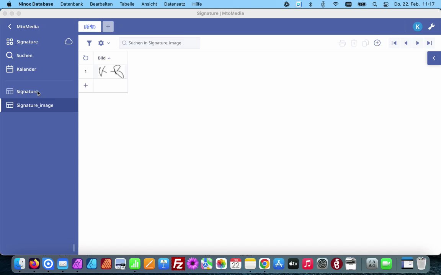This screenshot has width=441, height=275.
Task: Open the wrench edit mode
Action: (431, 27)
